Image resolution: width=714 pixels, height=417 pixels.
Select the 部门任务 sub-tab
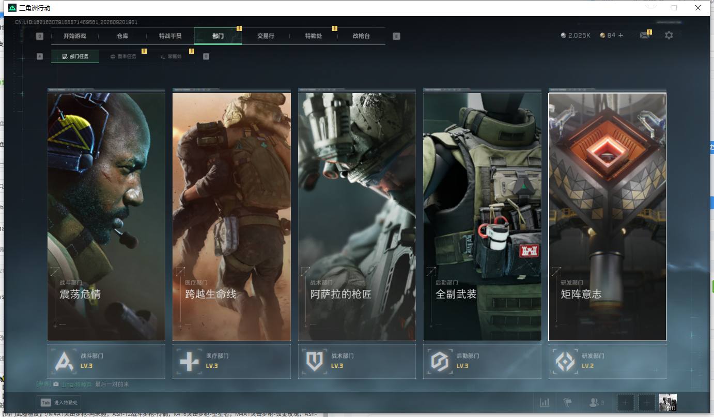pyautogui.click(x=75, y=56)
